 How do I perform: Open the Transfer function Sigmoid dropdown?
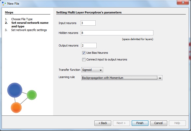pos(92,70)
